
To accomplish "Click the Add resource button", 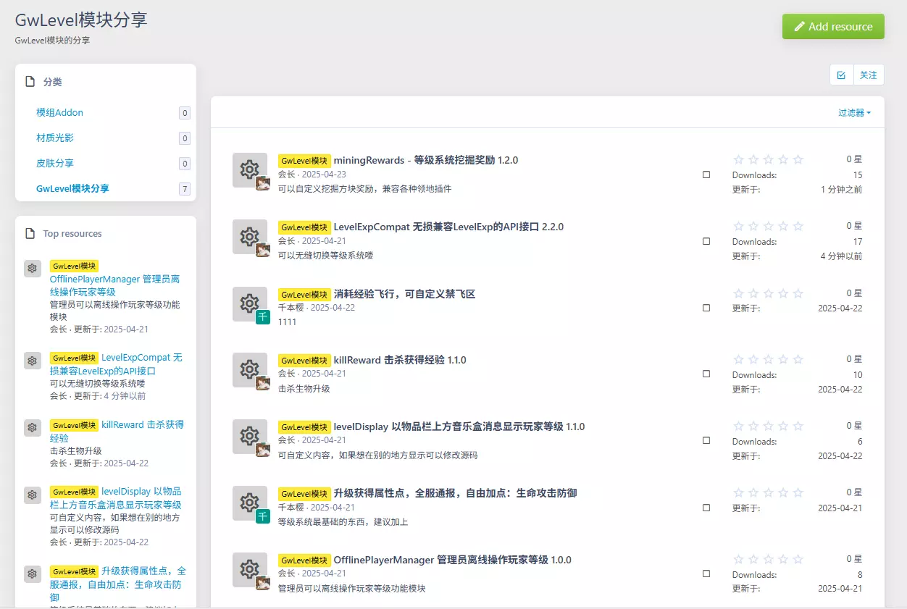I will pos(833,26).
